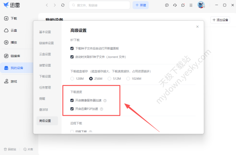Screen dimensions: 236x155
Task: Close the 高级设置 dialog
Action: pos(197,27)
